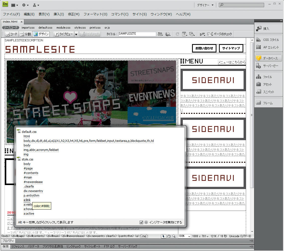Image resolution: width=284 pixels, height=251 pixels.
Task: Open the 挿入(I) menu
Action: [59, 14]
